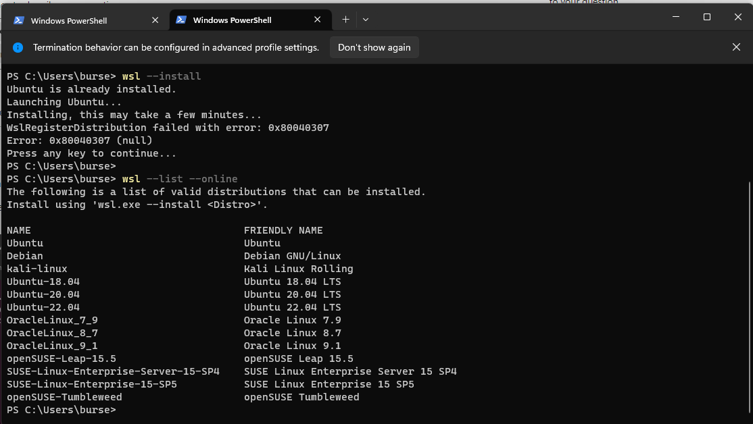Click 'openSUSE Tumbleweed' friendly name
Screen dimensions: 753x424
pos(301,397)
